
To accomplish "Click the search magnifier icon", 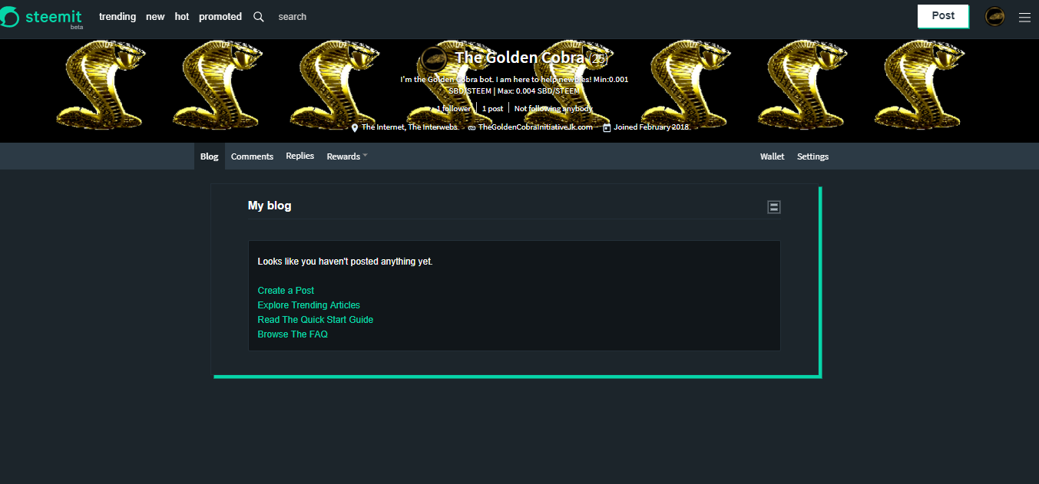I will coord(259,17).
